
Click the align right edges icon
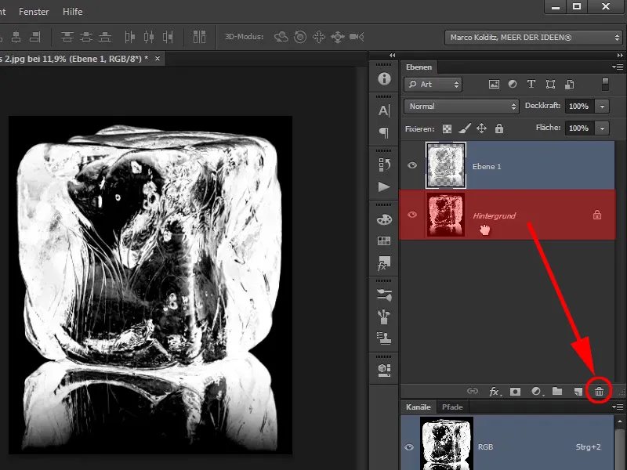pos(35,37)
